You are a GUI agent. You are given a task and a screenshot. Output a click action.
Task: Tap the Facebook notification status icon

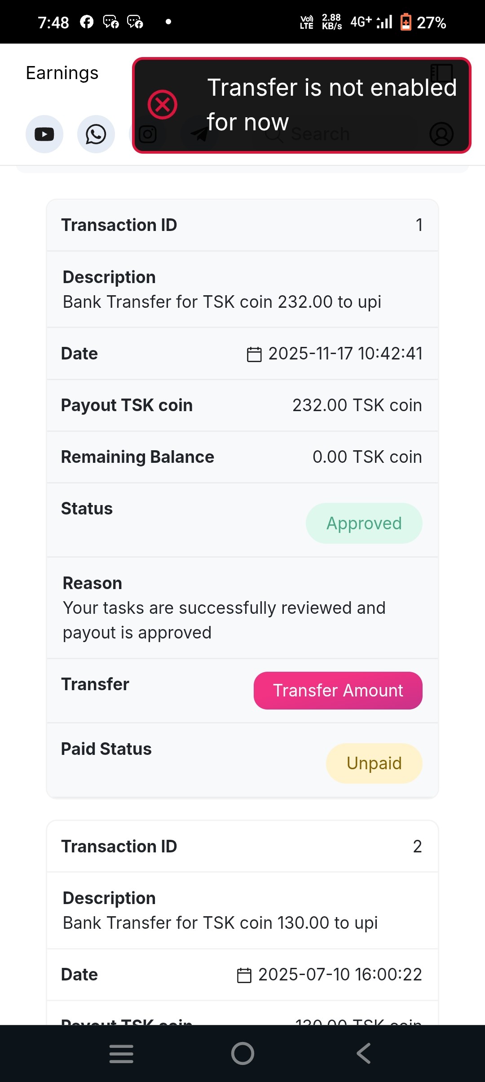pos(87,22)
